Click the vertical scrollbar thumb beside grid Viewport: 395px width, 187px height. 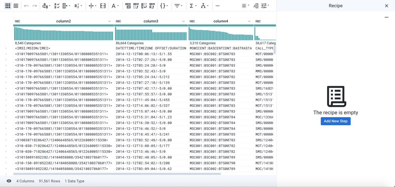[275, 49]
